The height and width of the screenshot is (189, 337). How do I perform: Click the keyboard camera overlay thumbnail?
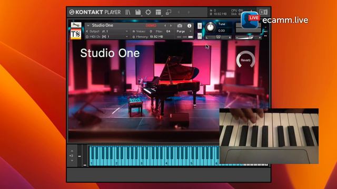[269, 136]
